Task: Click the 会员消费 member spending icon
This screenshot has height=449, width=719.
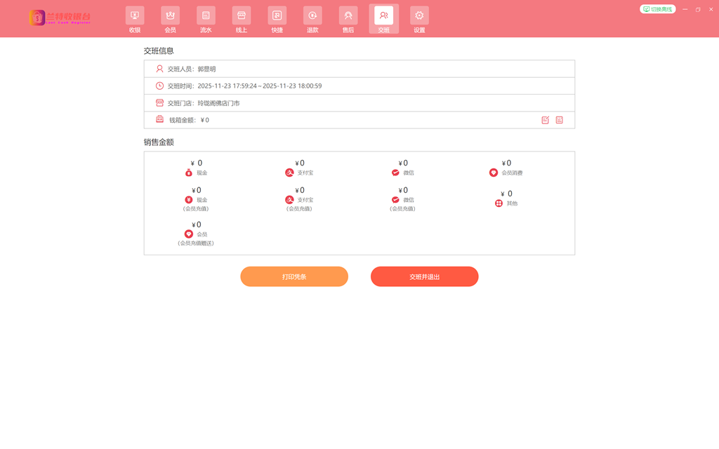Action: click(x=494, y=173)
